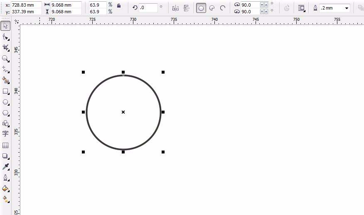This screenshot has height=215, width=364.
Task: Select the Basic Shapes tool
Action: coord(5,123)
